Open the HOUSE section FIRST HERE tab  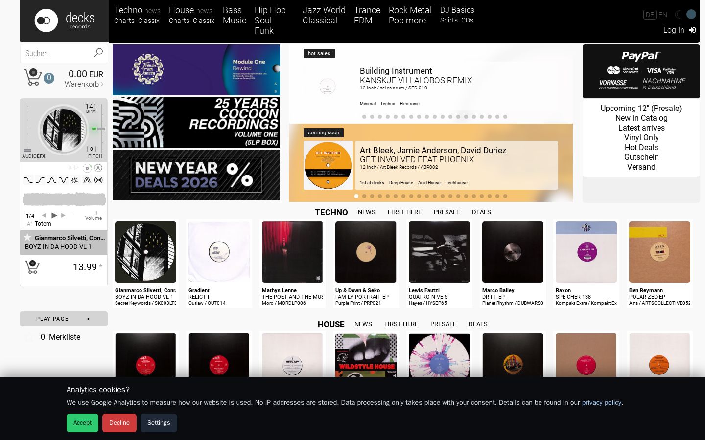(x=401, y=324)
